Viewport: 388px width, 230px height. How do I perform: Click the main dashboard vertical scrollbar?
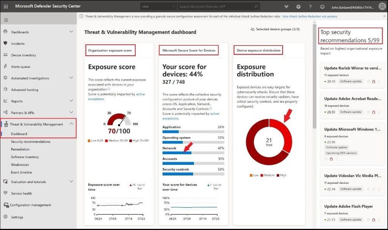[x=315, y=76]
